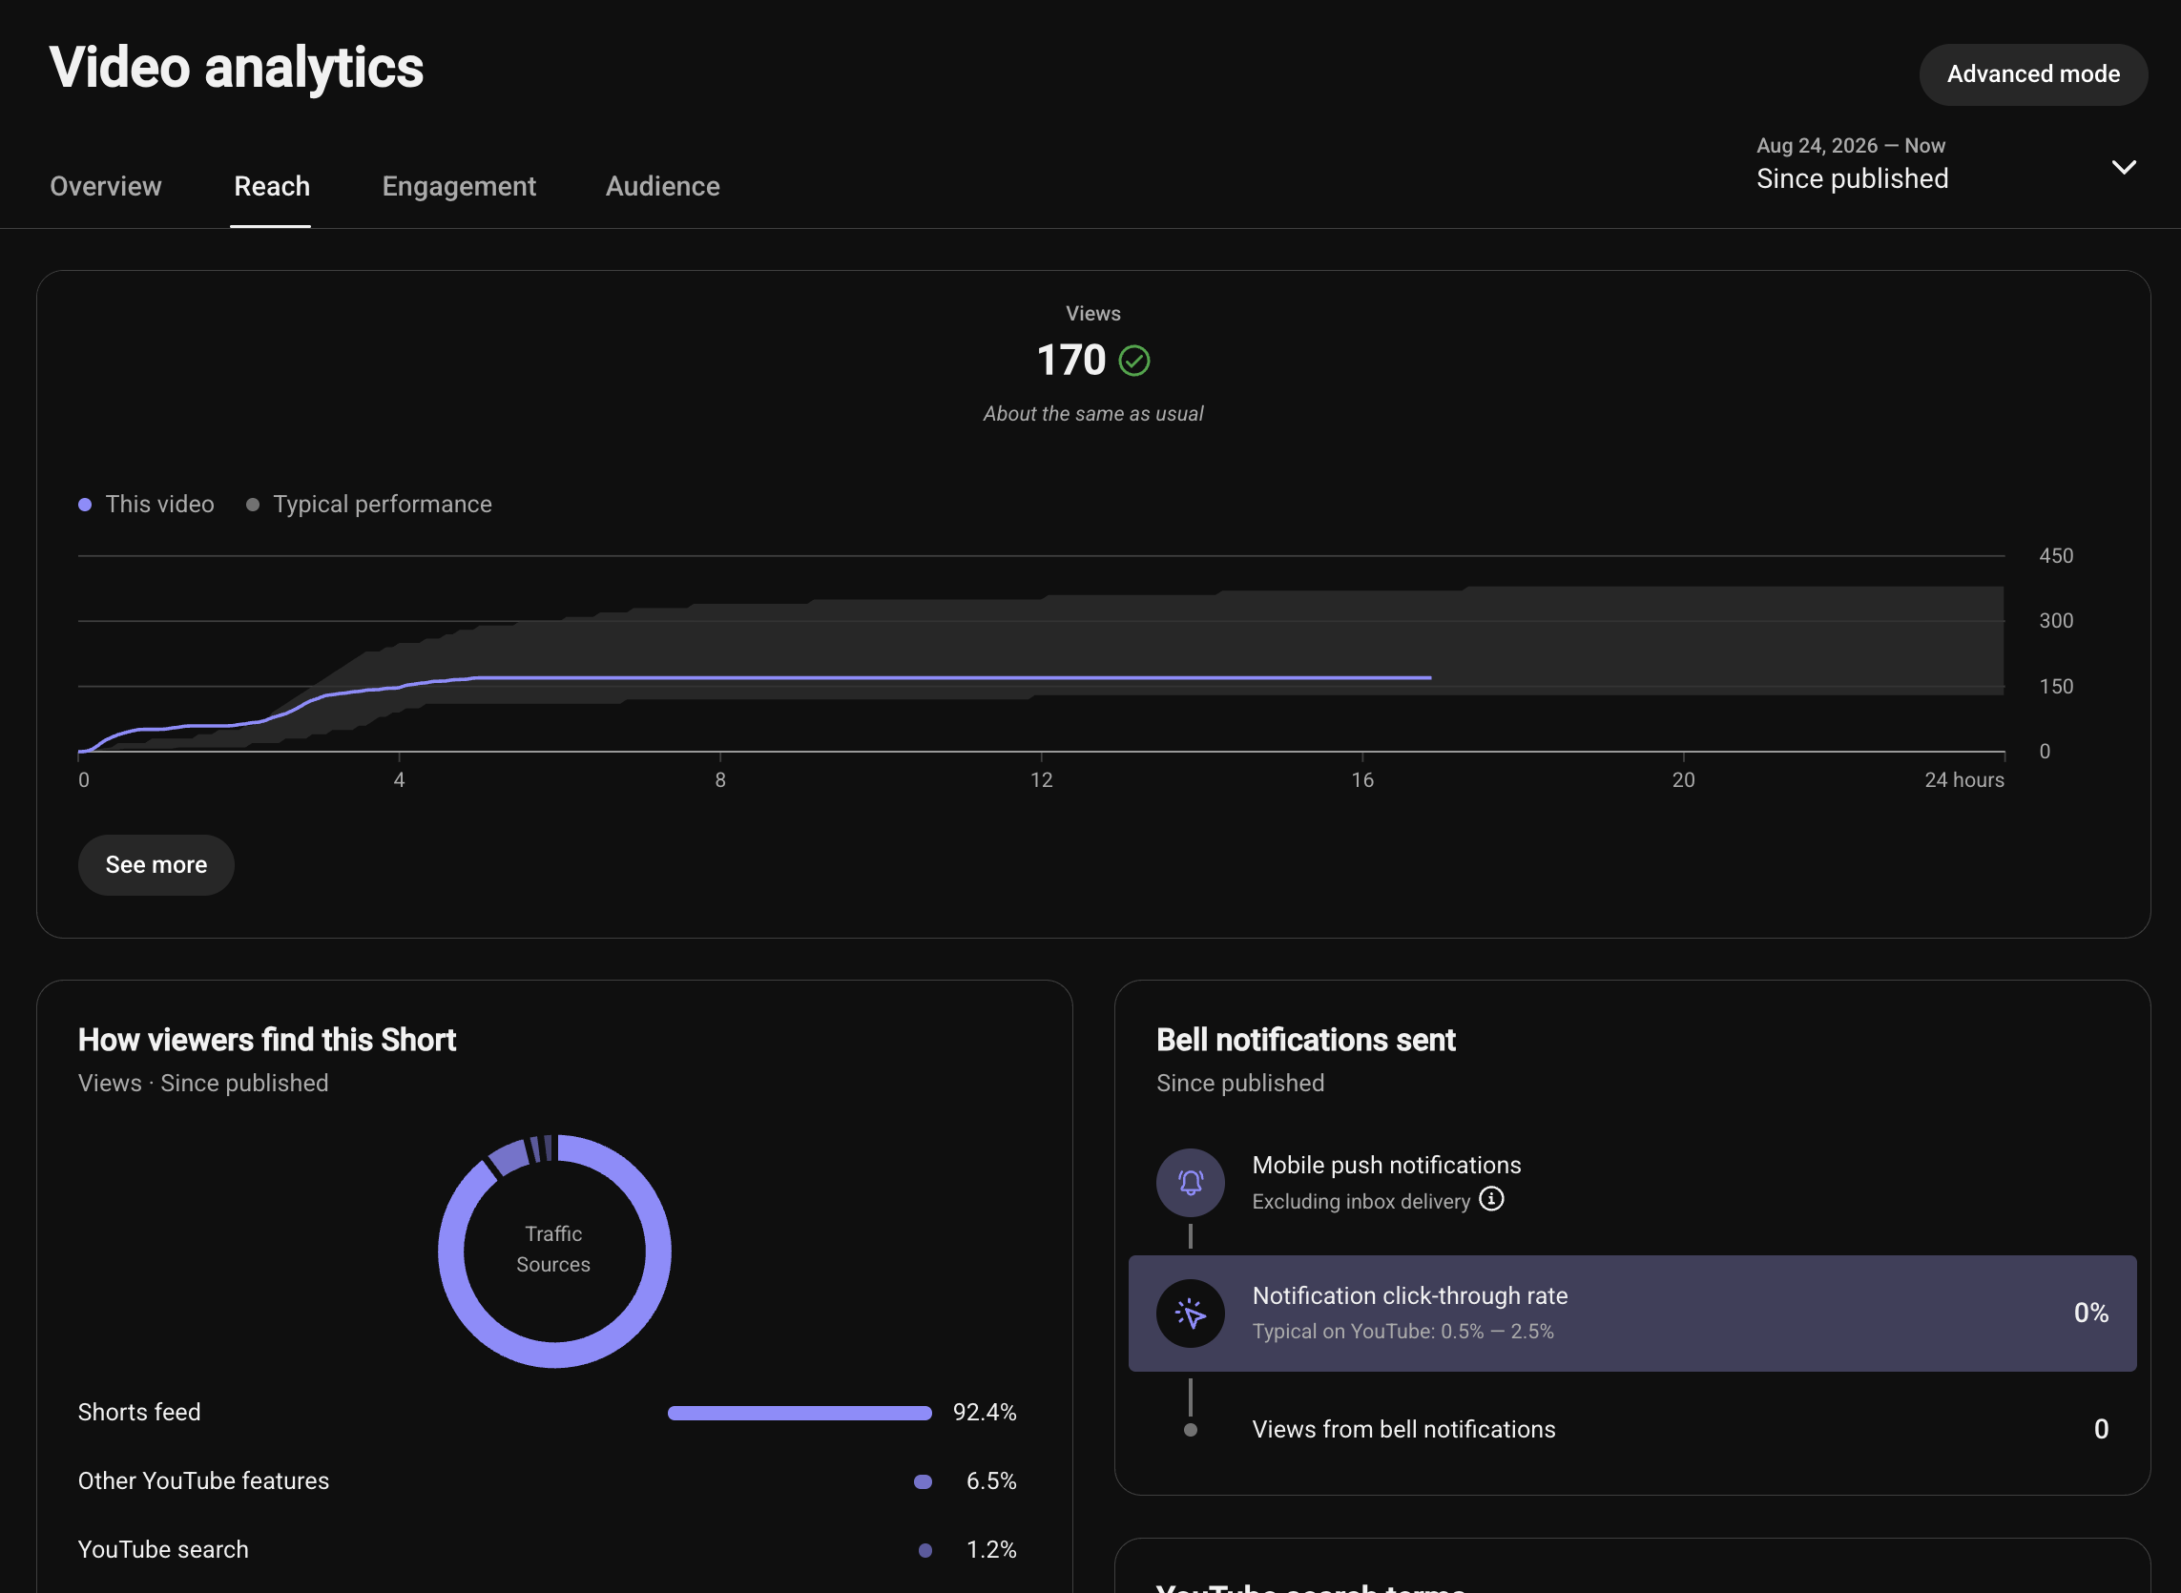Switch to the Engagement tab
This screenshot has width=2181, height=1593.
pos(459,186)
